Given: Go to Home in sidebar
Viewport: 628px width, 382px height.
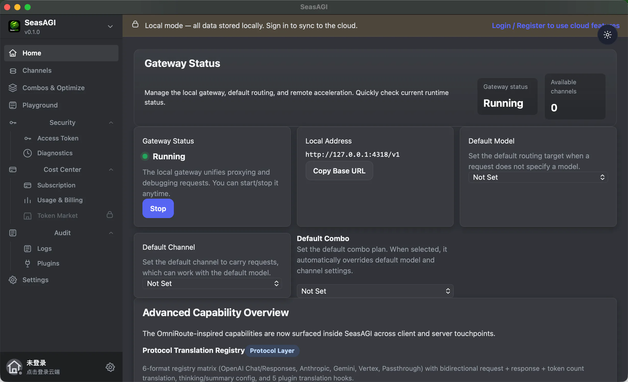Looking at the screenshot, I should (x=61, y=53).
